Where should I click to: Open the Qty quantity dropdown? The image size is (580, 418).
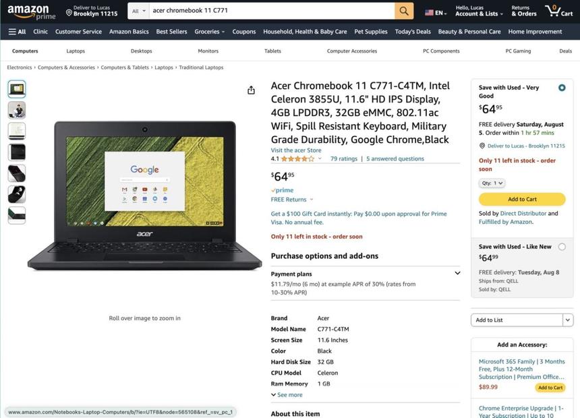coord(491,182)
